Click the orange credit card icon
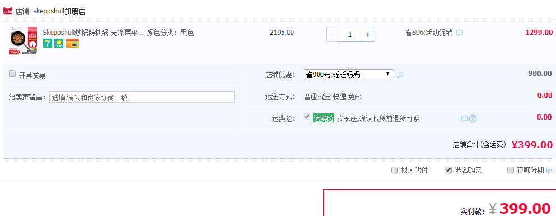Screen dimensions: 556x216 [72, 43]
